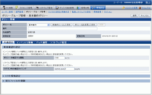Click the キャンセル button
This screenshot has height=95, width=152.
[145, 16]
